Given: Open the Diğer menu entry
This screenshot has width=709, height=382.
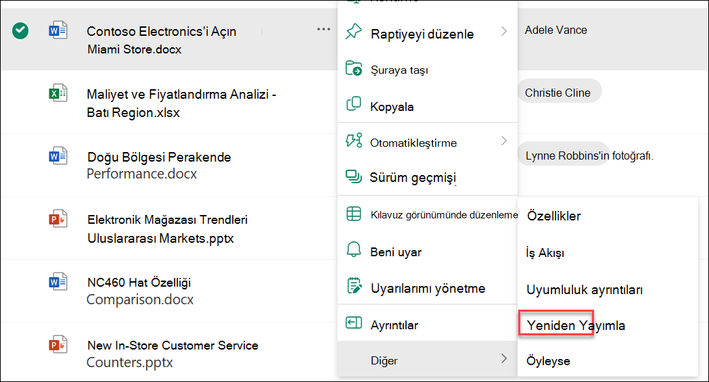Looking at the screenshot, I should point(428,360).
